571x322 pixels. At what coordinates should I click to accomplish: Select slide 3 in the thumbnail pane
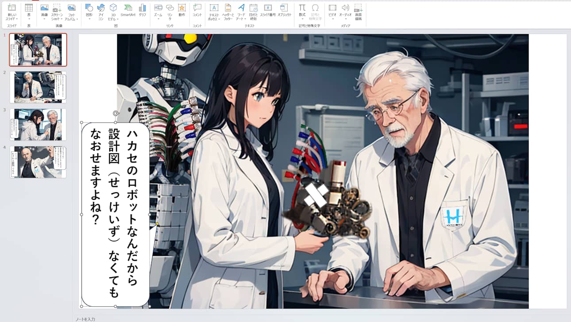point(38,124)
